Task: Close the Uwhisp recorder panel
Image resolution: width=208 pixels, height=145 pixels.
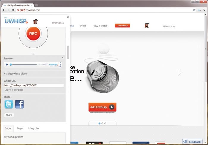Action: pos(68,17)
